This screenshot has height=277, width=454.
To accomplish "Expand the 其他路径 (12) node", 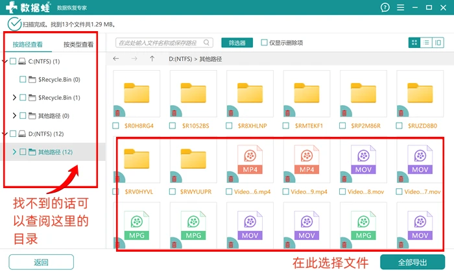I will click(14, 152).
